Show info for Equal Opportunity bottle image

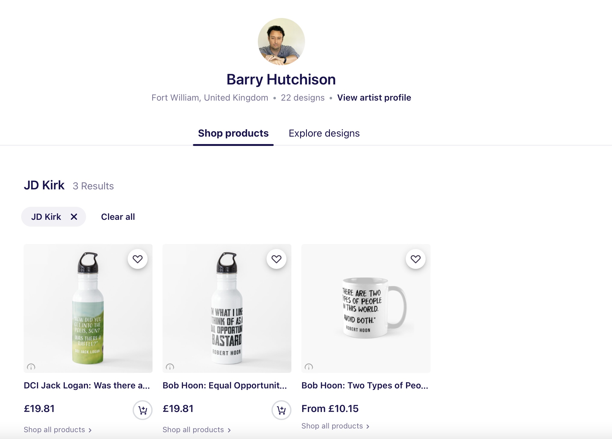tap(170, 367)
